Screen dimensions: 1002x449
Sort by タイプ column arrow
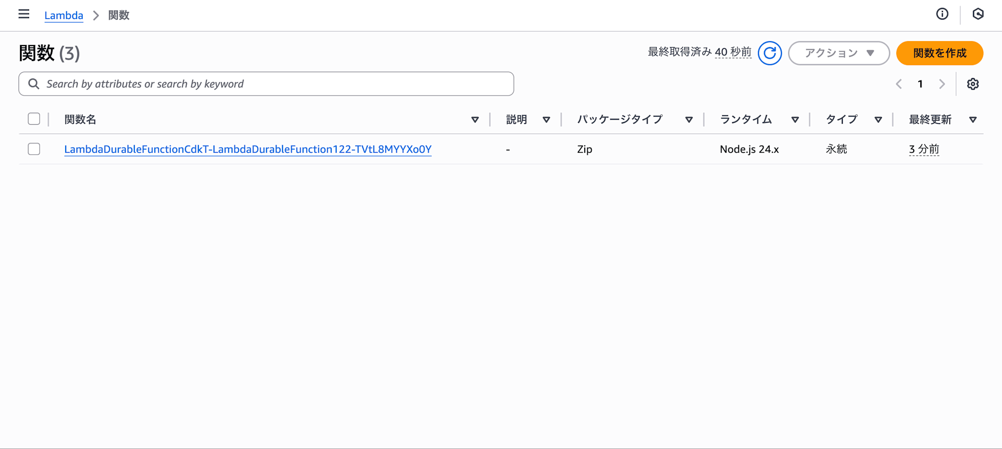tap(878, 120)
